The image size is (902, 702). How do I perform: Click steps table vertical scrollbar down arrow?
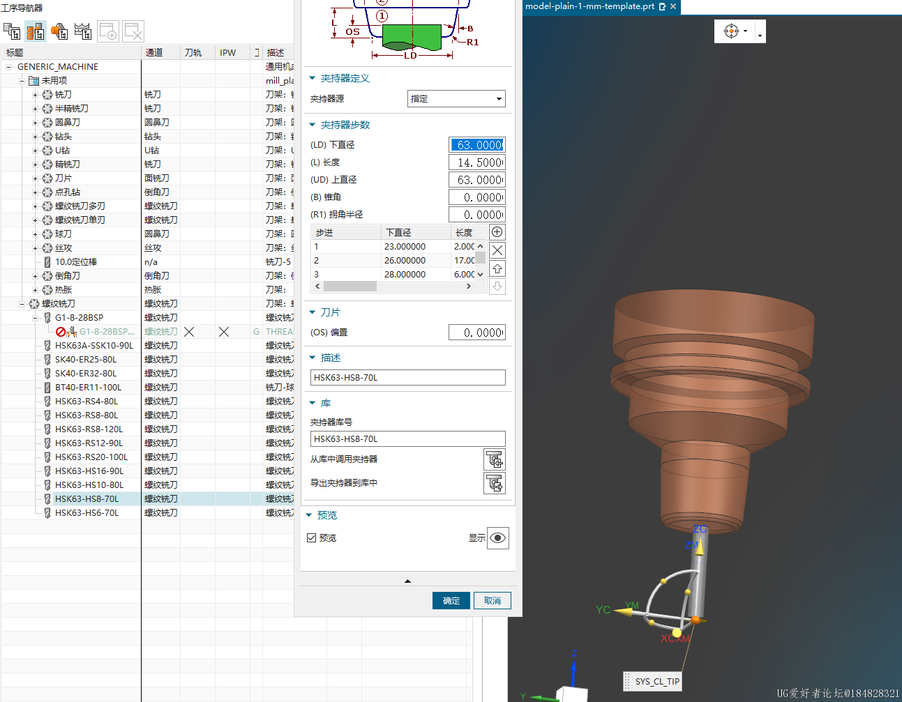click(x=480, y=275)
